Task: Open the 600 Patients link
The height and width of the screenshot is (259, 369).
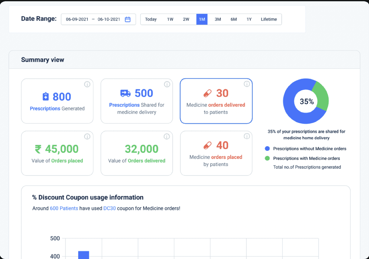Action: coord(64,209)
